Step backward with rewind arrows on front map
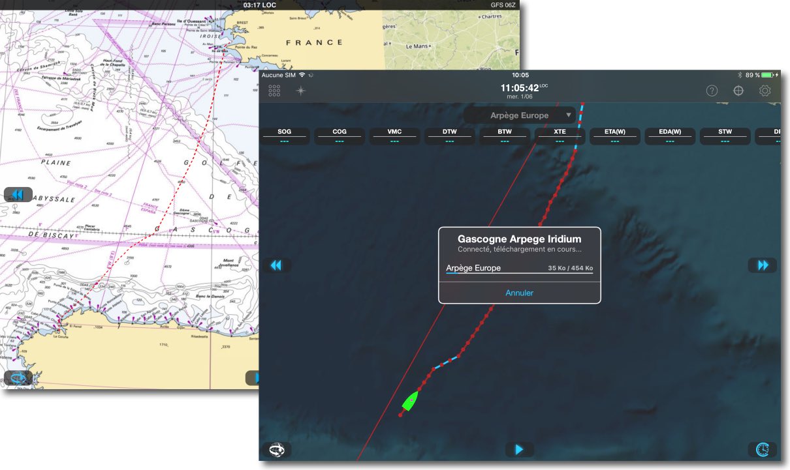Viewport: 790px width, 470px height. (x=277, y=265)
